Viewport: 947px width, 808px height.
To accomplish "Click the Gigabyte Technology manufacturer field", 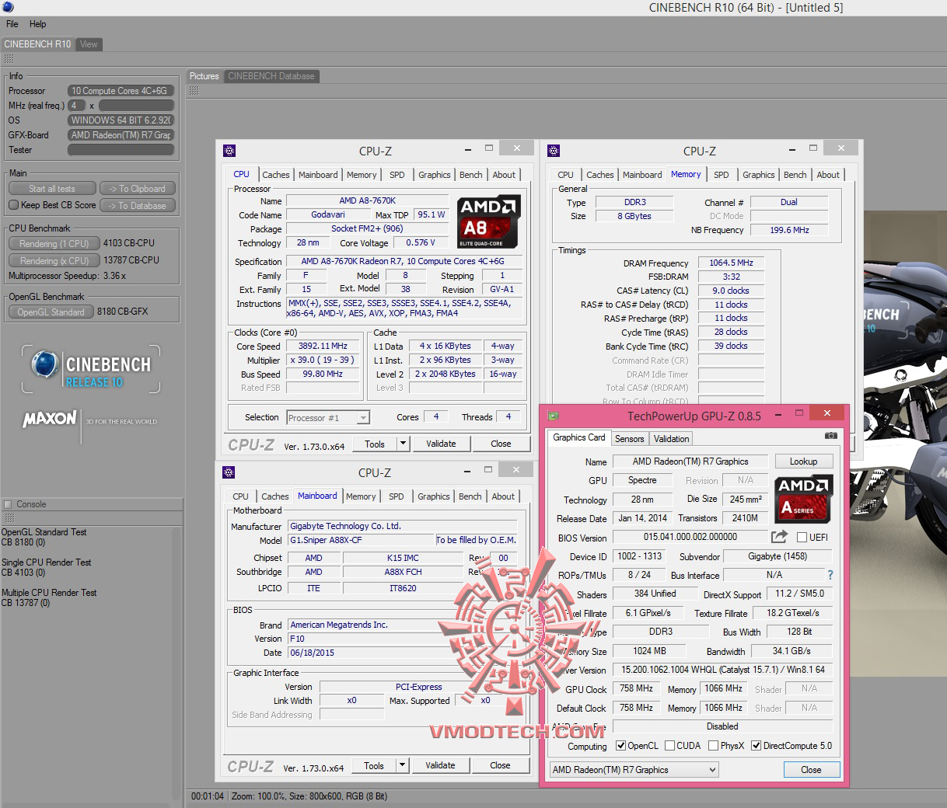I will point(403,526).
